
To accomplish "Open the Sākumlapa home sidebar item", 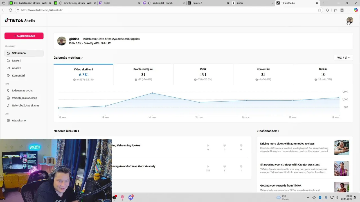I will point(24,53).
